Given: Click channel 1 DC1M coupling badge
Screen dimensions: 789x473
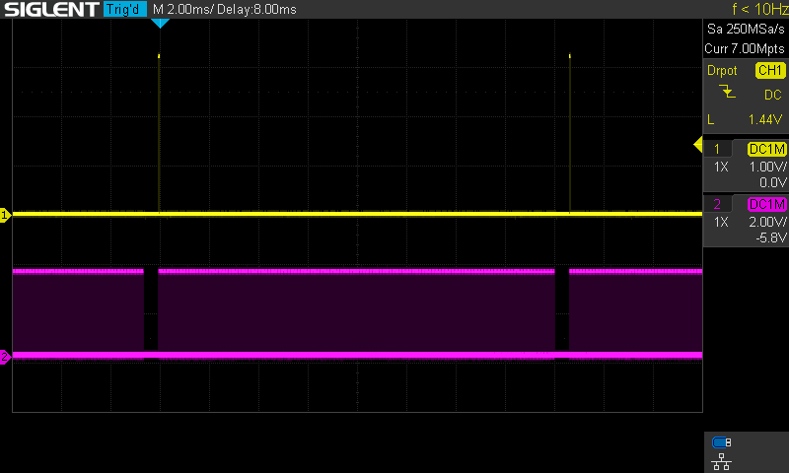Looking at the screenshot, I should [x=767, y=149].
